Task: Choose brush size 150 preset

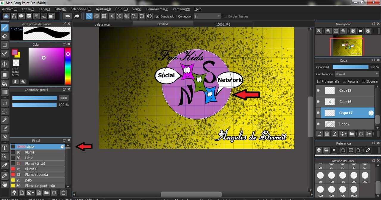Action: pyautogui.click(x=343, y=177)
